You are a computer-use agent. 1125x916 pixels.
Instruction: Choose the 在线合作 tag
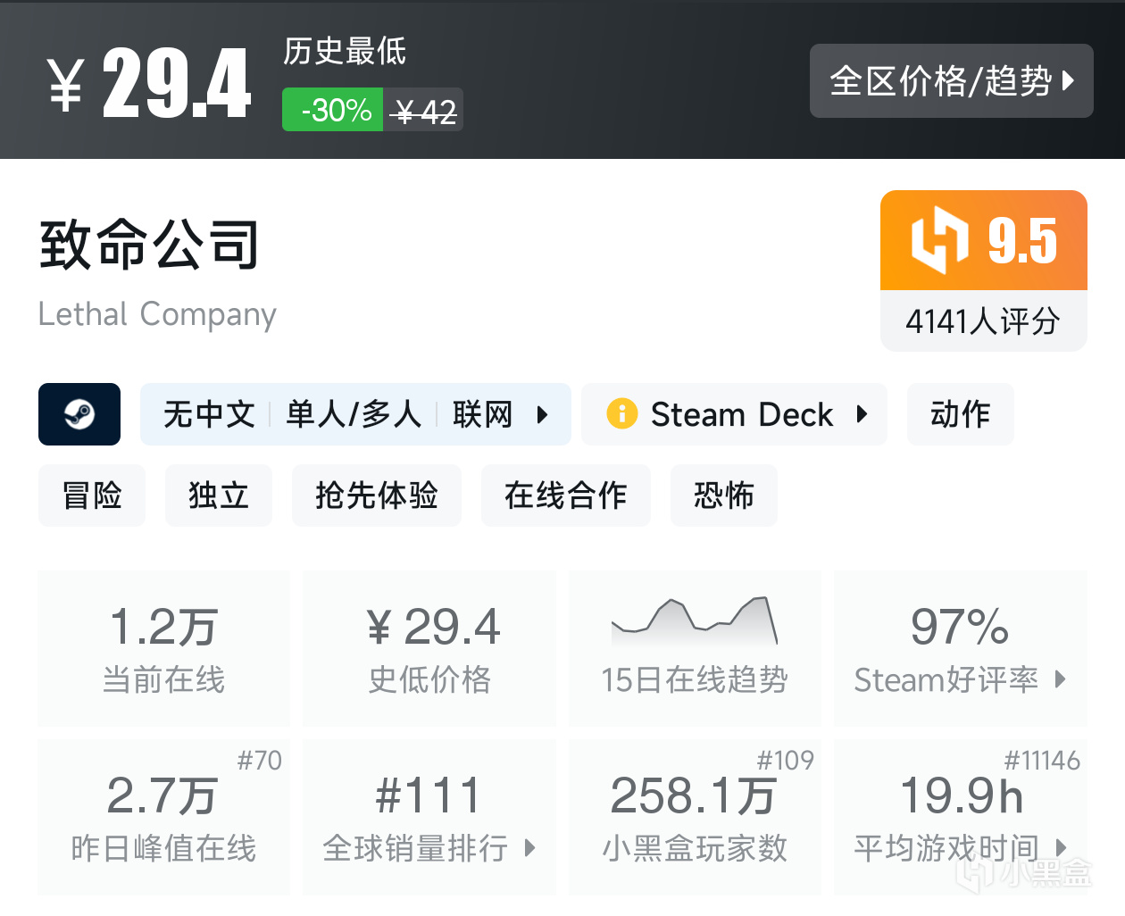(x=566, y=495)
